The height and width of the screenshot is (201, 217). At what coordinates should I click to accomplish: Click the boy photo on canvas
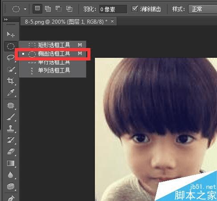click(156, 129)
